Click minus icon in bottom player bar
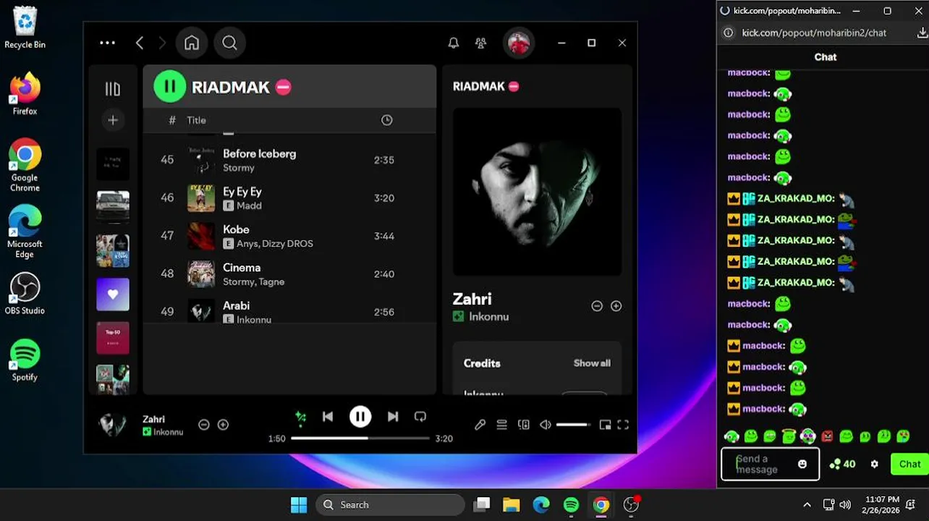The image size is (929, 521). (204, 425)
